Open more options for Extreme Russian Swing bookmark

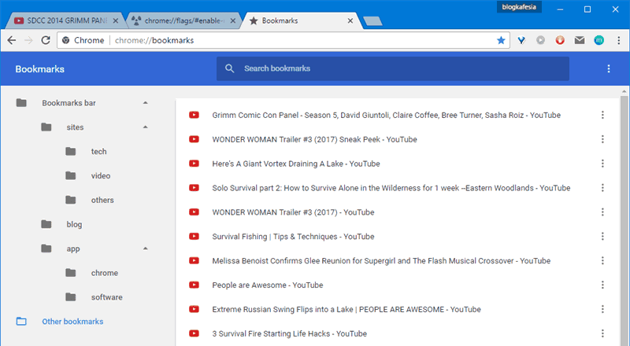(x=602, y=310)
